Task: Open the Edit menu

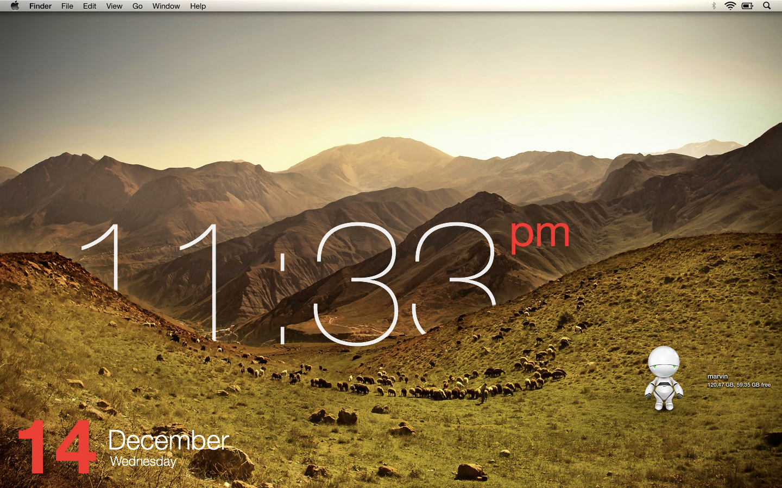Action: [x=90, y=6]
